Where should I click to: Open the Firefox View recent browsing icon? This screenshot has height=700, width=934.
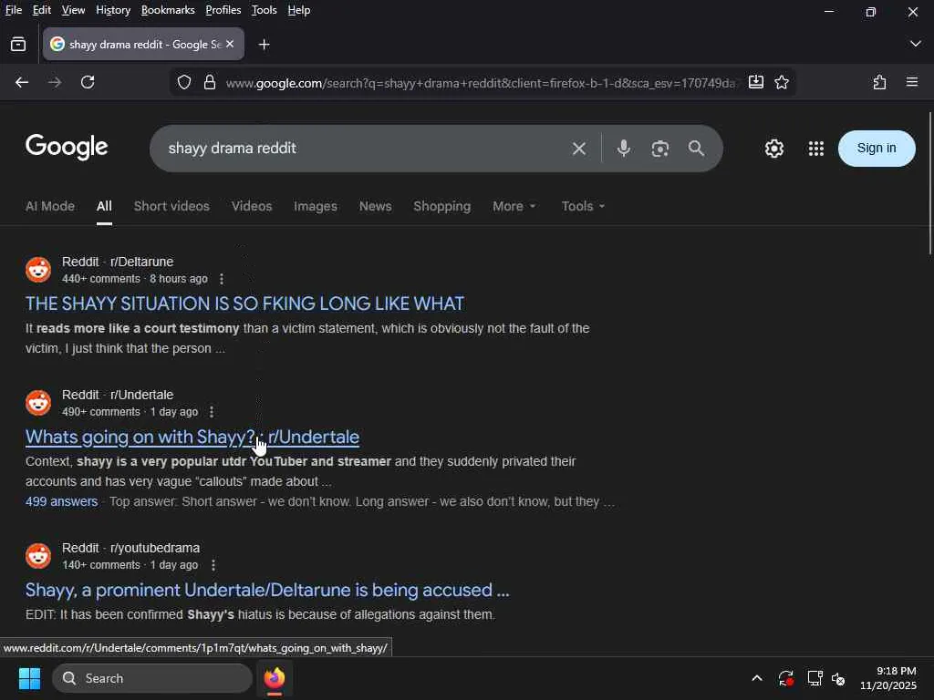[18, 45]
